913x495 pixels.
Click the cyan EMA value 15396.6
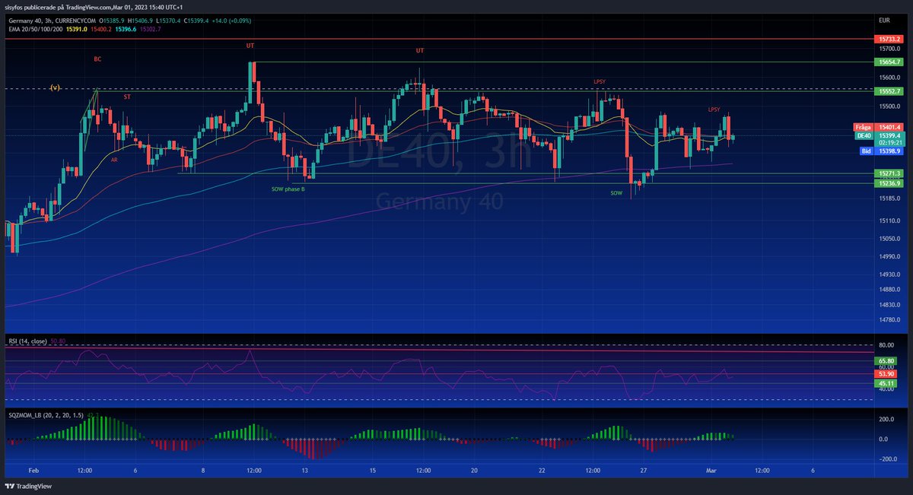pyautogui.click(x=127, y=29)
